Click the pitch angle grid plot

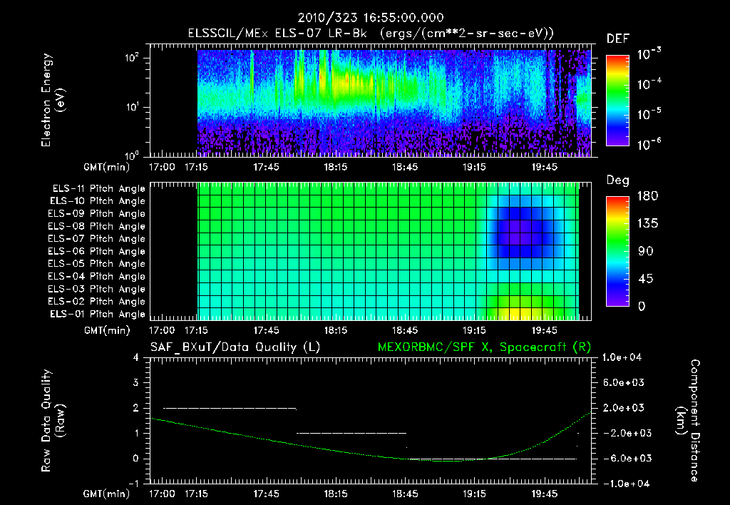pyautogui.click(x=370, y=252)
